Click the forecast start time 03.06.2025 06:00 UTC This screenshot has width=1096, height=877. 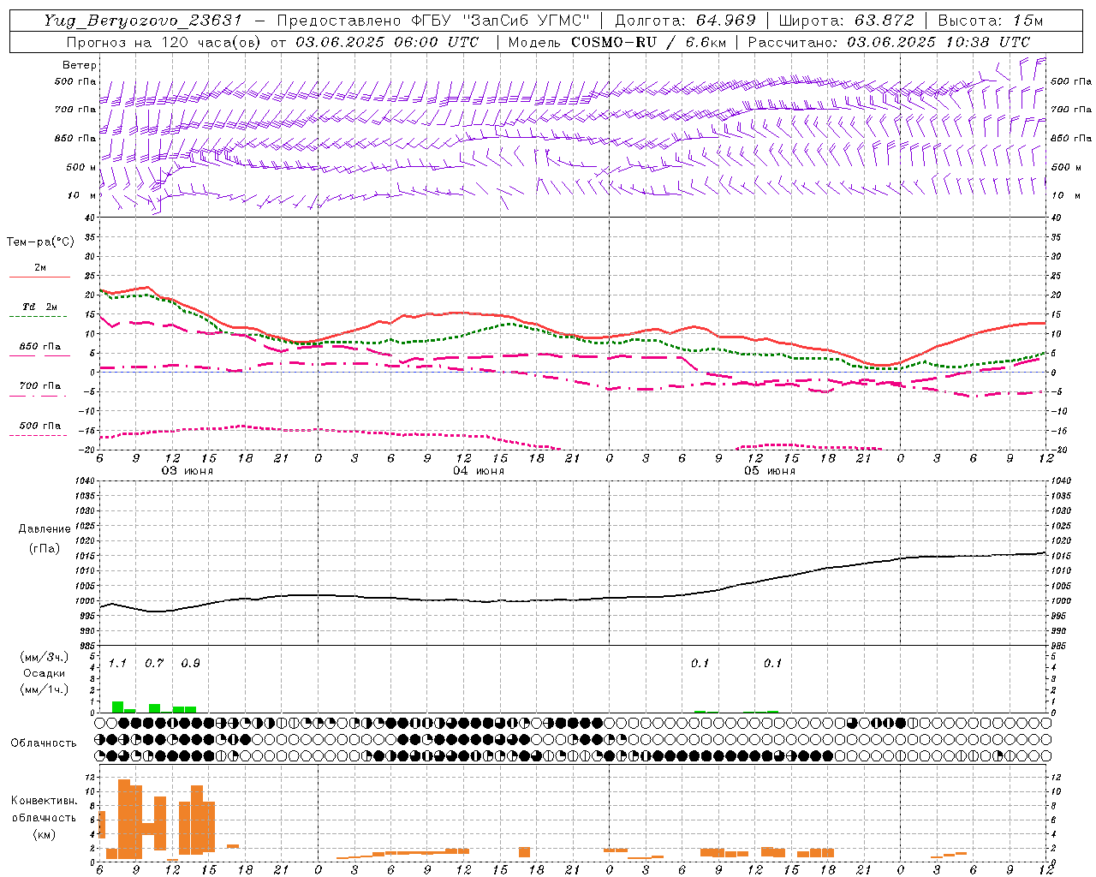[x=387, y=42]
